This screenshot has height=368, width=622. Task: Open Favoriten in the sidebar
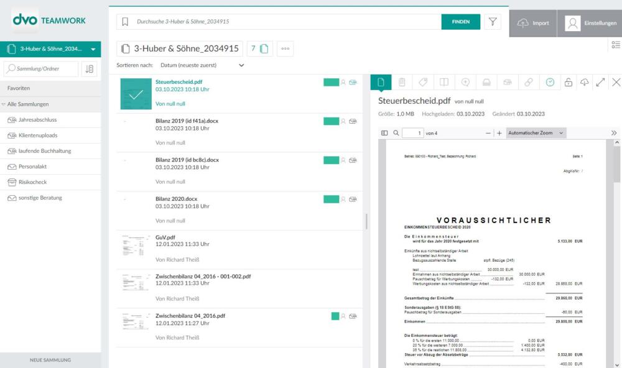point(50,88)
